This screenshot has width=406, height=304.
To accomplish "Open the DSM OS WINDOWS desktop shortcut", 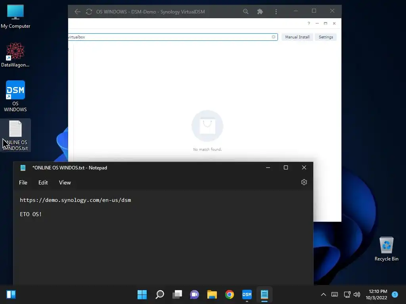I will tap(15, 96).
